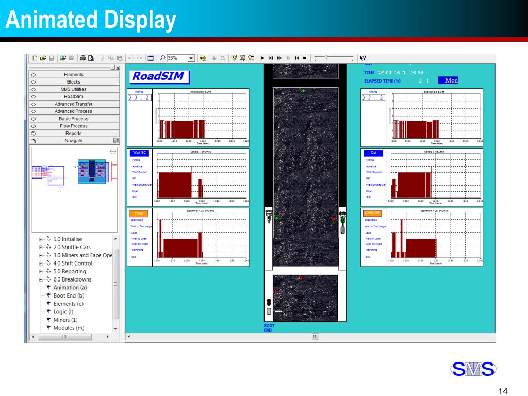The image size is (528, 396).
Task: Open a model with the Open folder icon
Action: click(43, 58)
